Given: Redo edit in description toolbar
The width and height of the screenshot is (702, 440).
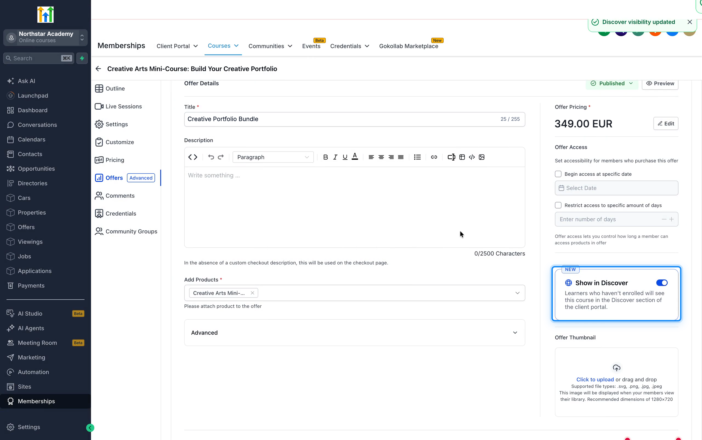Looking at the screenshot, I should pos(221,157).
